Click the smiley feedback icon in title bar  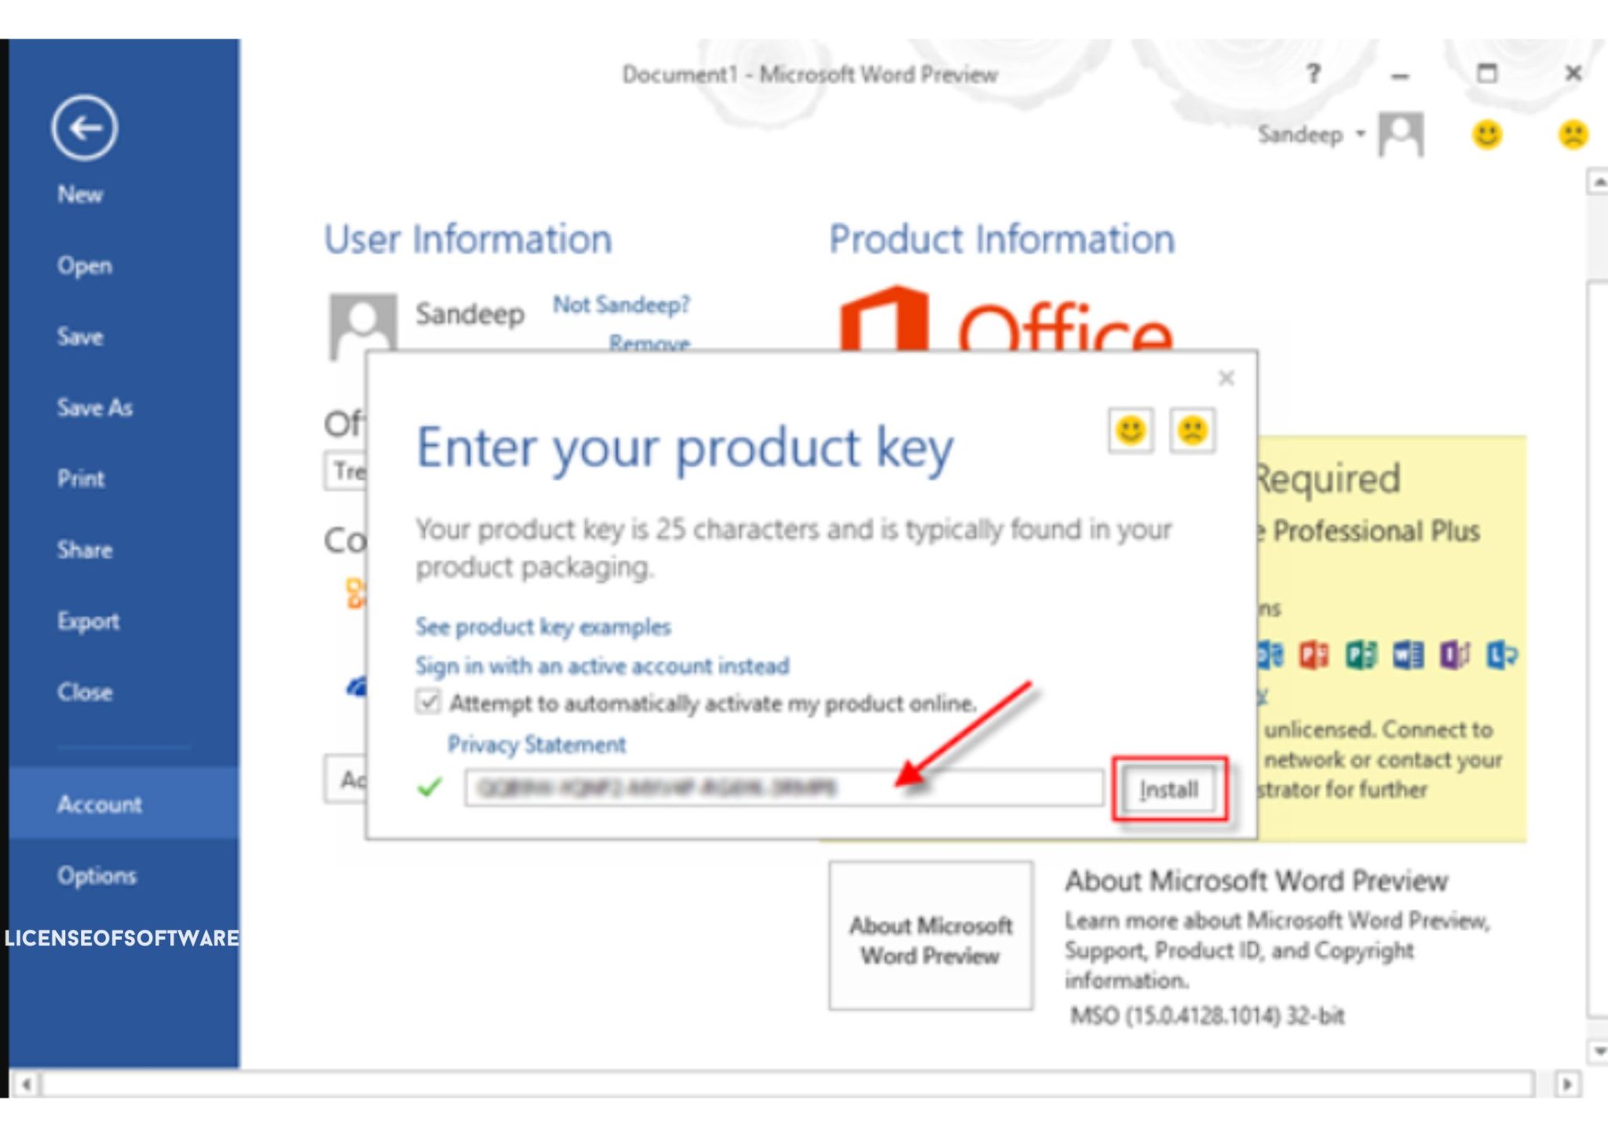(1486, 135)
